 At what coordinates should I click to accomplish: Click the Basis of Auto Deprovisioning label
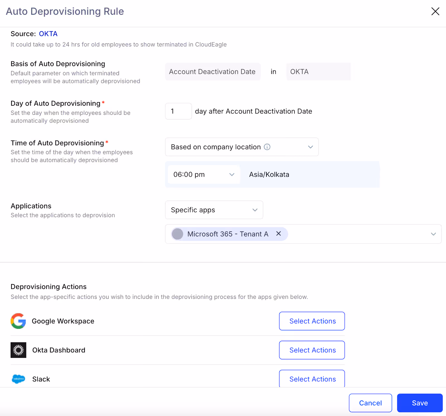pyautogui.click(x=58, y=64)
